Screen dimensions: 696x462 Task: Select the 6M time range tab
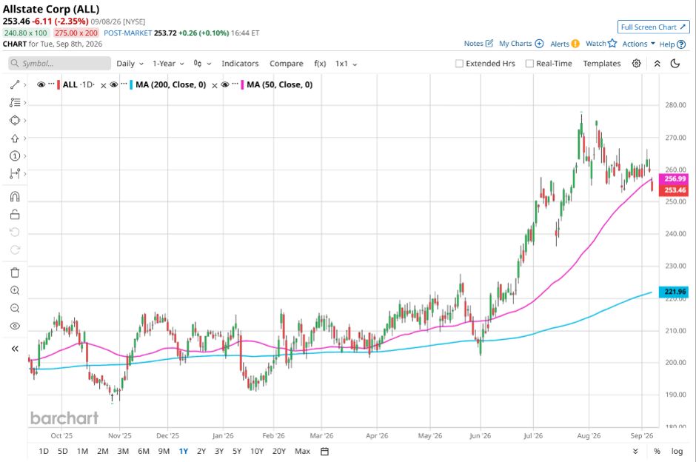pos(144,452)
